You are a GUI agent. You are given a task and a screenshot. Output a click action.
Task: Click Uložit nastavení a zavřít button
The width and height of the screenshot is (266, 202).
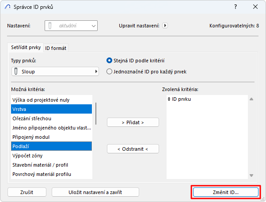click(x=95, y=192)
